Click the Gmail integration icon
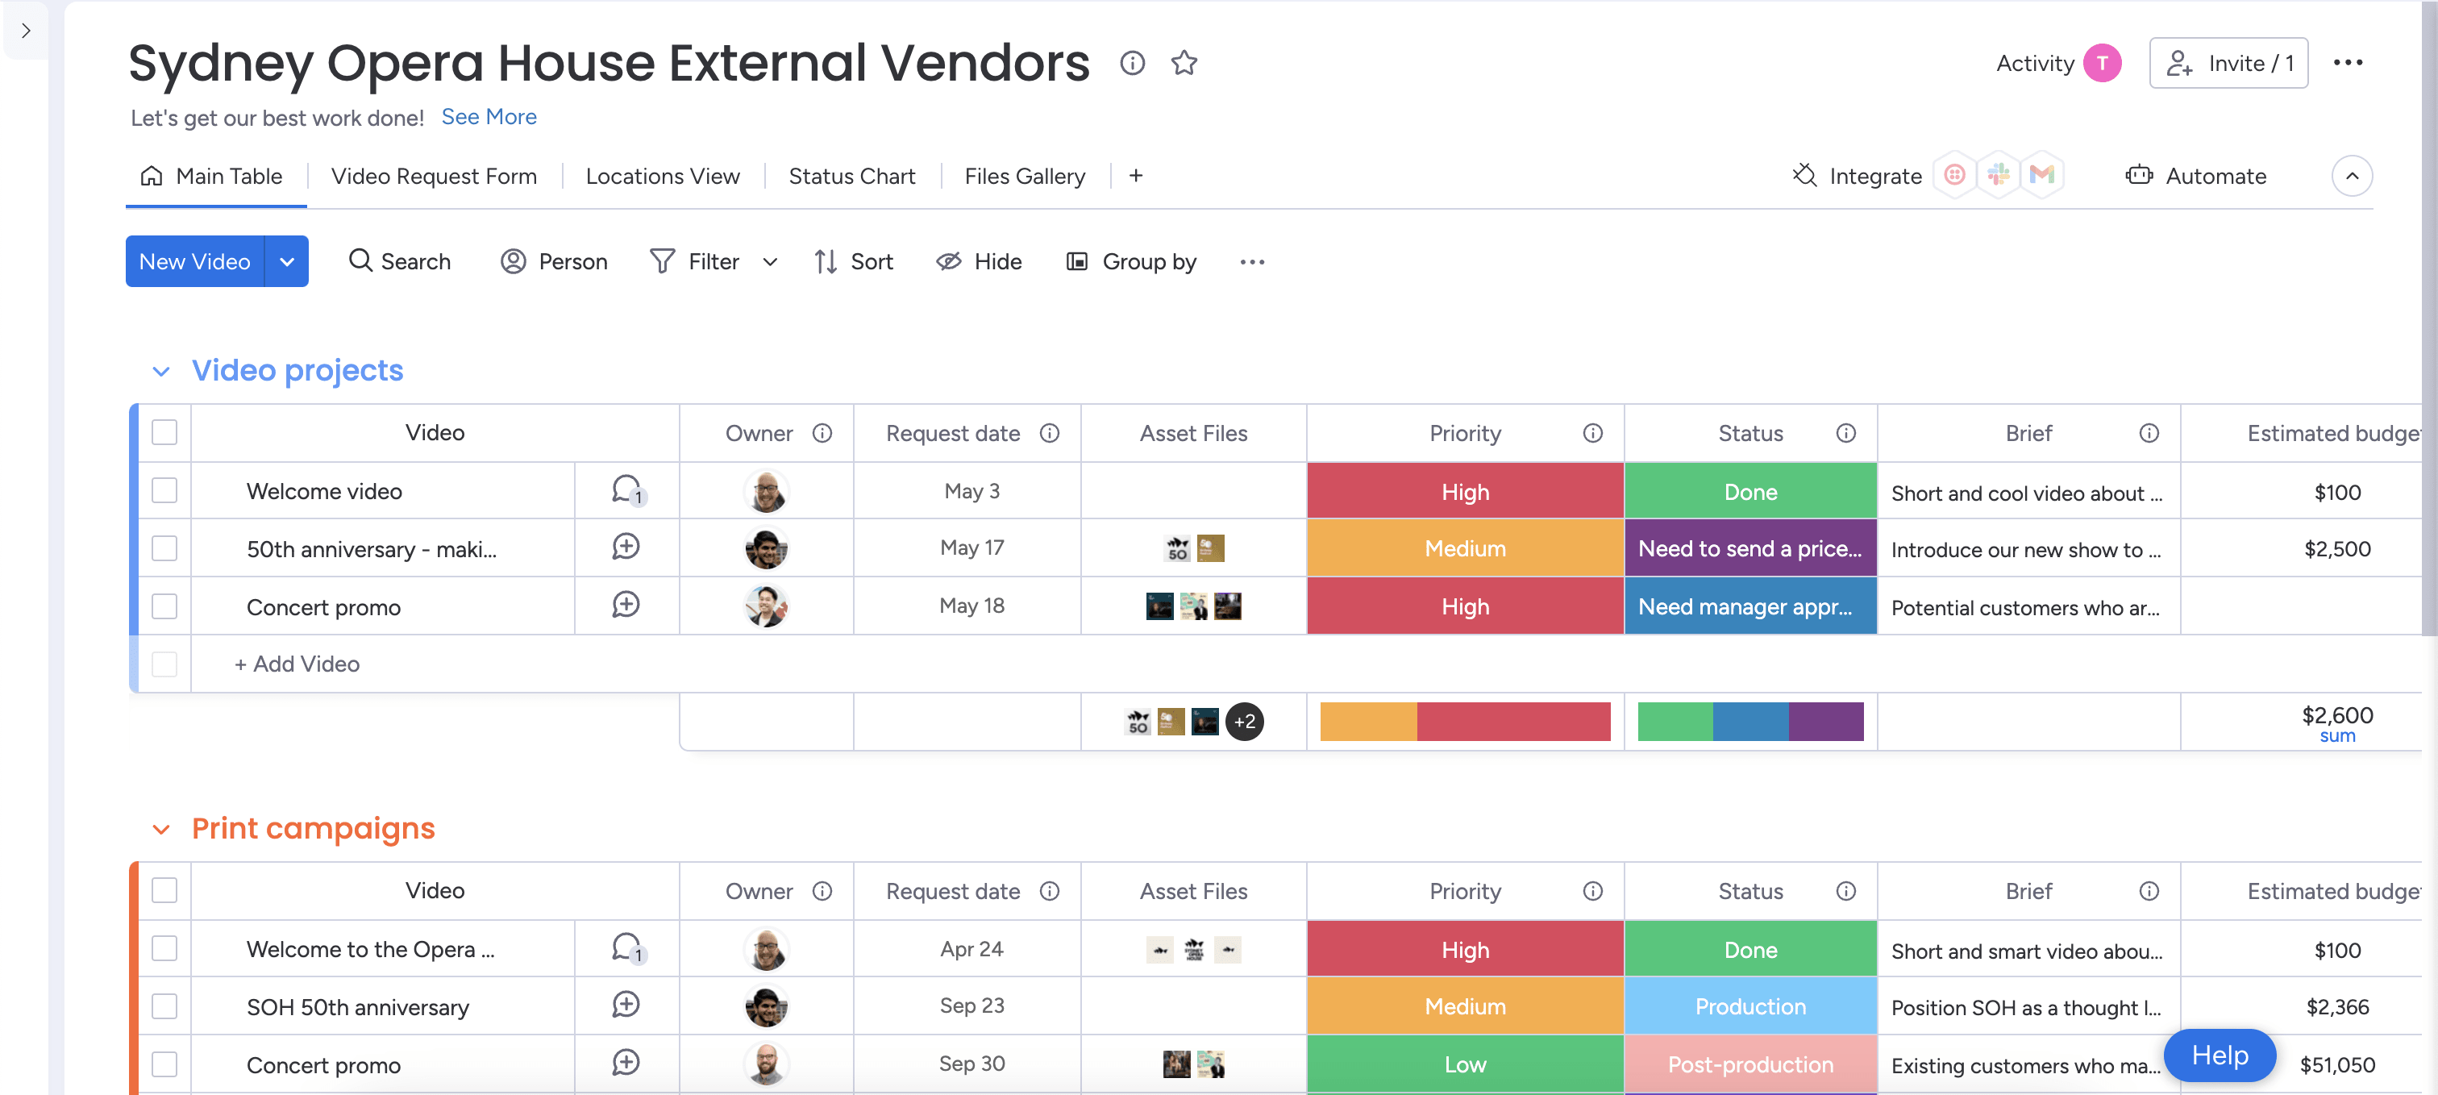This screenshot has width=2438, height=1095. point(2042,175)
